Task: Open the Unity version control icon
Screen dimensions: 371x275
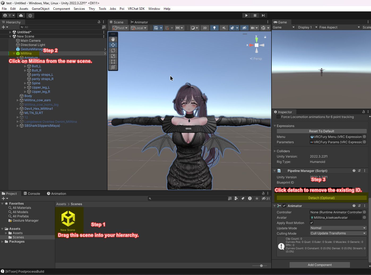Action: click(x=30, y=15)
